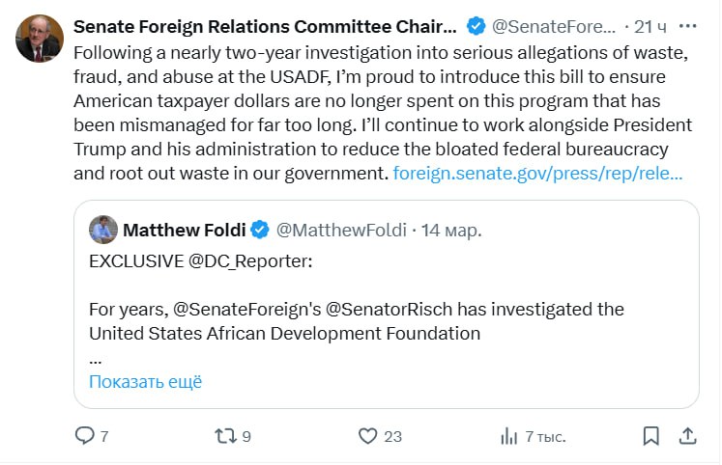
Task: Like the tweet with heart icon
Action: 367,436
